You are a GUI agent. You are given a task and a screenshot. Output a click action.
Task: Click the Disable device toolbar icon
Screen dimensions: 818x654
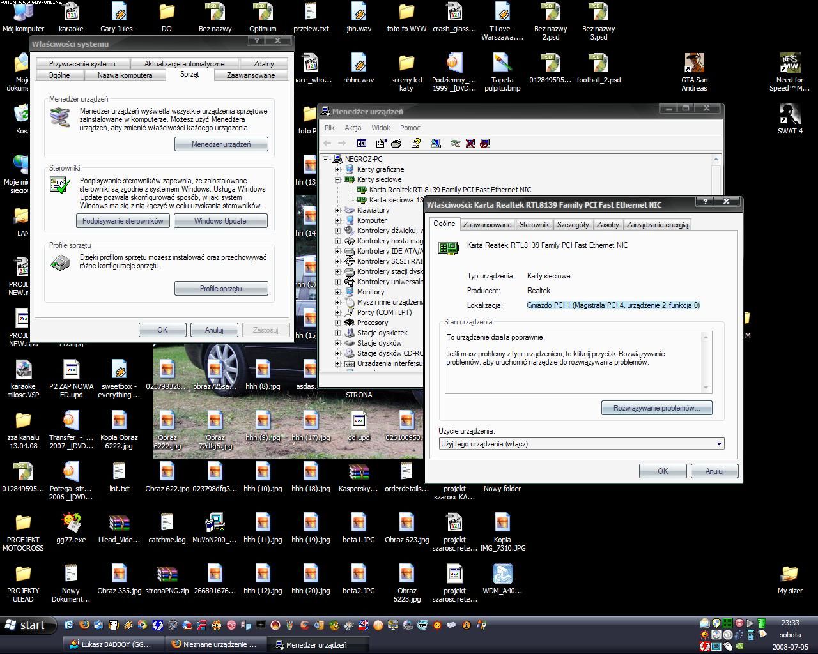click(485, 143)
